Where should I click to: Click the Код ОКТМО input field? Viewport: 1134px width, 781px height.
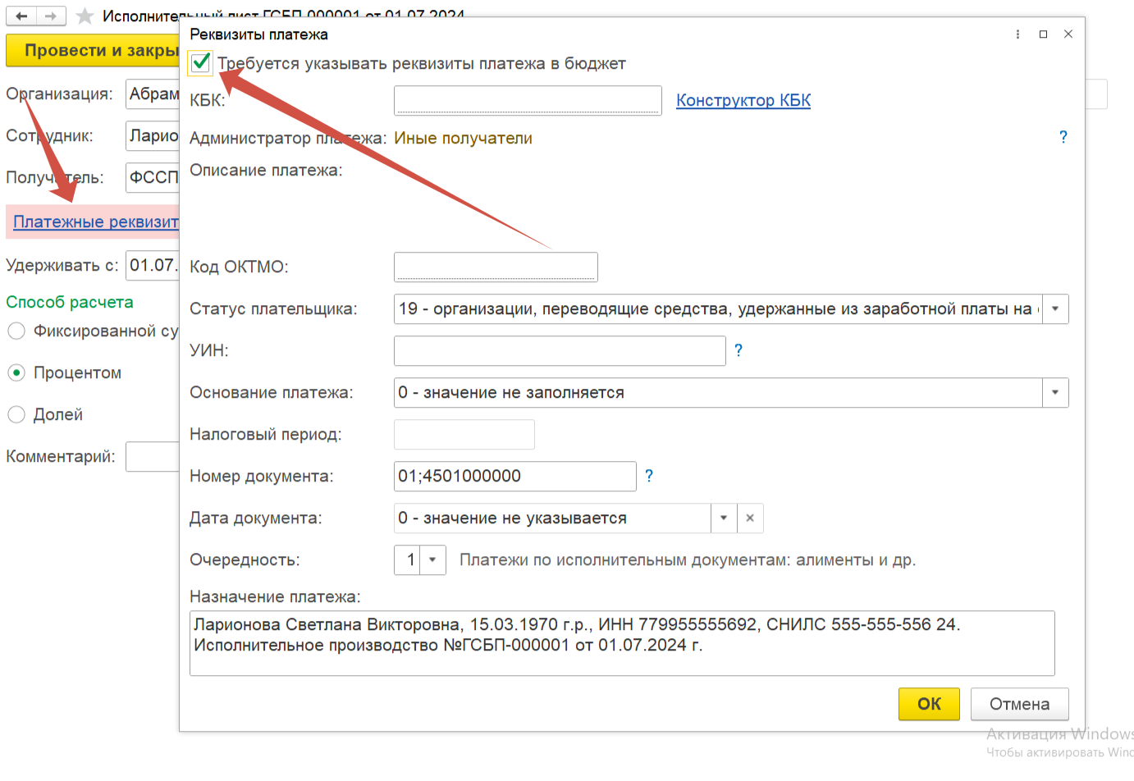[496, 267]
